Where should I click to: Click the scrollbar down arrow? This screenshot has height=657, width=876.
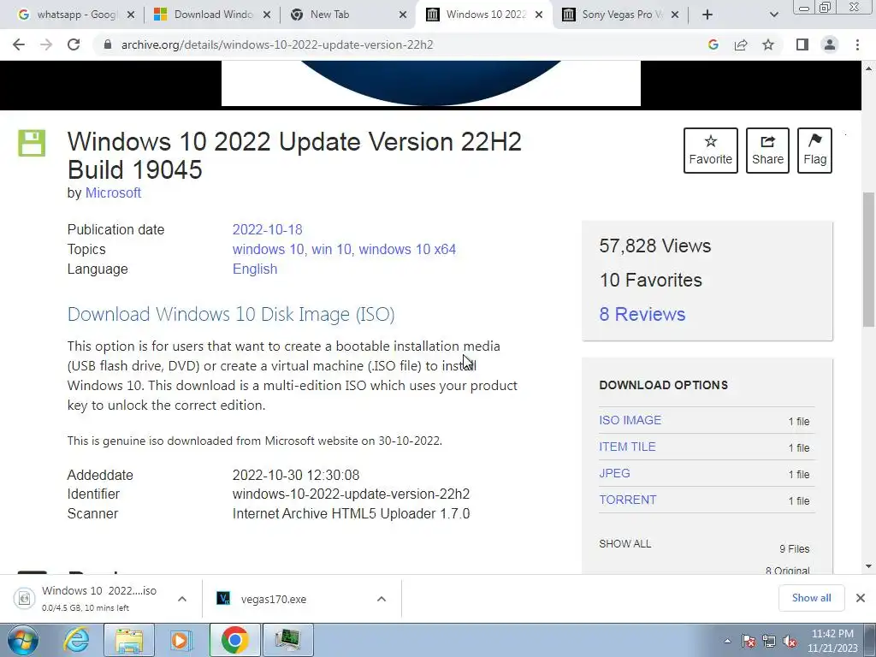(868, 566)
